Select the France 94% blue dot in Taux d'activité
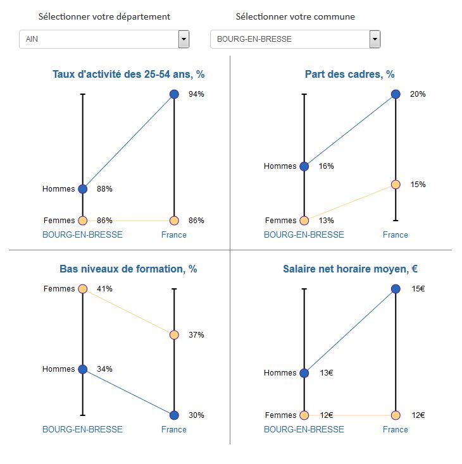 174,94
